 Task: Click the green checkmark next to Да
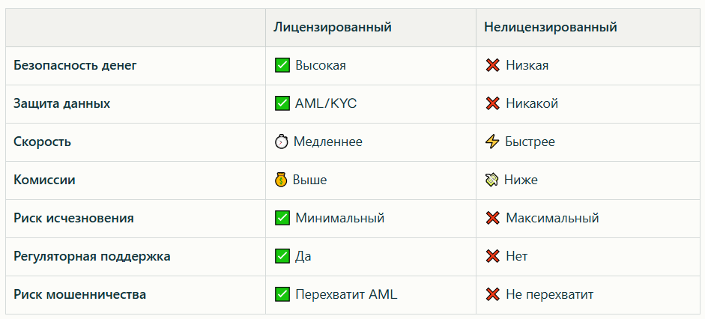[x=282, y=256]
